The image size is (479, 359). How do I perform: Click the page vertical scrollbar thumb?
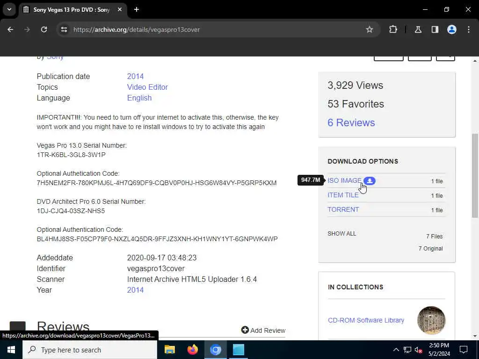point(474,176)
